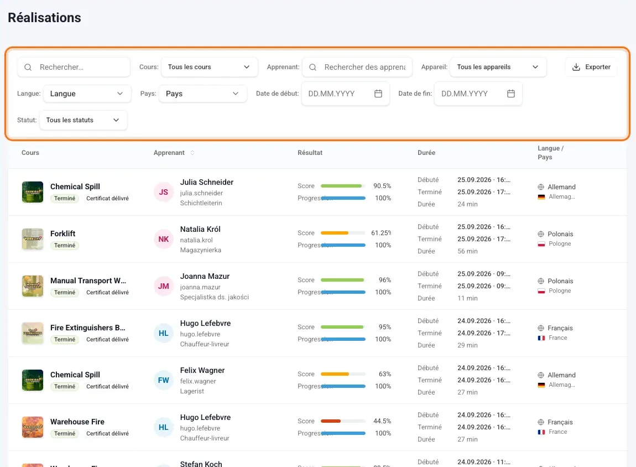Click the orange score bar for Natalia Król

(343, 233)
